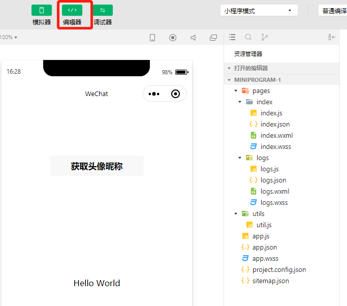The height and width of the screenshot is (306, 347).
Task: Click the logs folder icon
Action: pyautogui.click(x=249, y=158)
